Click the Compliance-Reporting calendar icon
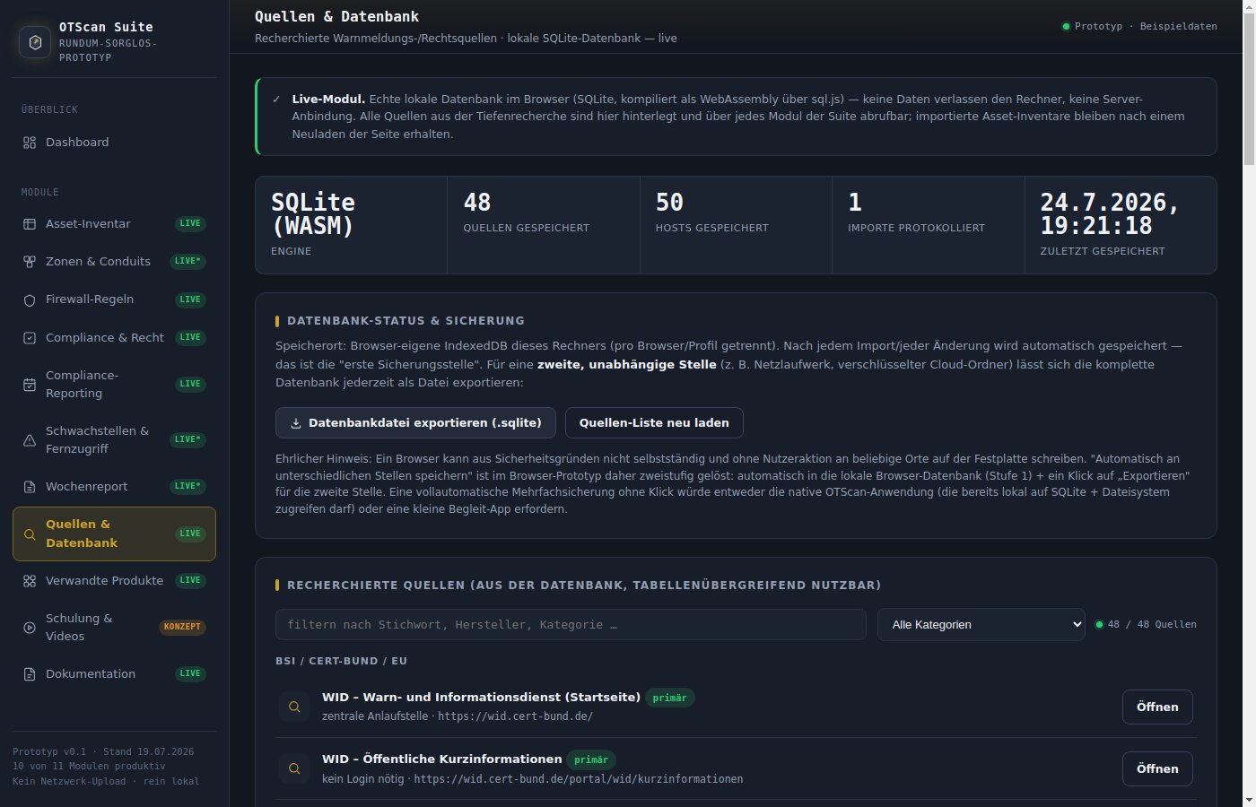This screenshot has height=807, width=1256. [x=30, y=385]
